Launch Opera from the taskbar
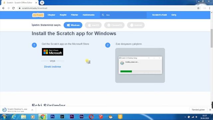Viewport: 213px width, 120px height. 91,117
